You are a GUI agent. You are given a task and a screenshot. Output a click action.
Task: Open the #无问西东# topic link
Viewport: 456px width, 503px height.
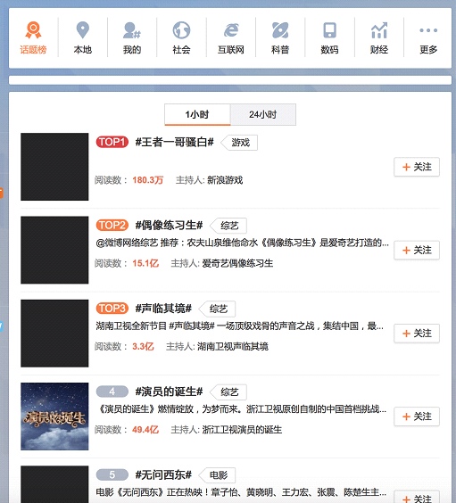(163, 474)
